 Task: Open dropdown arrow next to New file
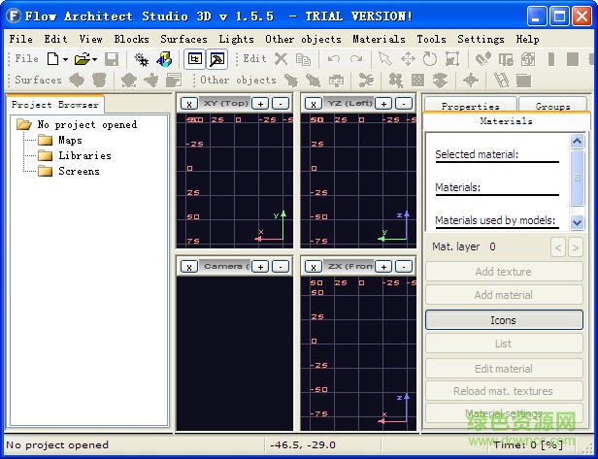pyautogui.click(x=65, y=59)
